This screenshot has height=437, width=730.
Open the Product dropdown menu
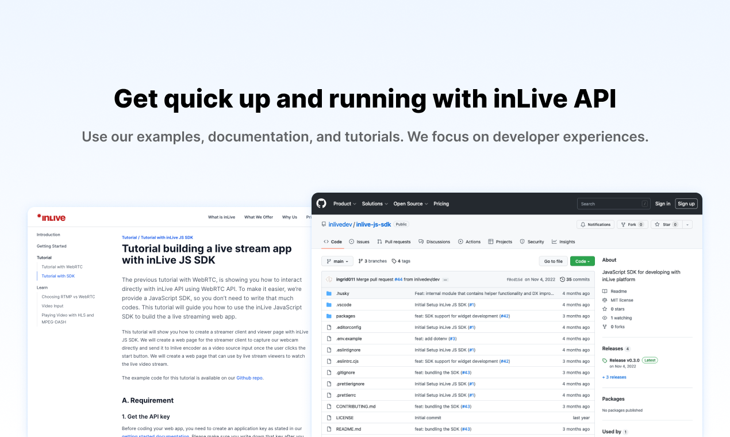[345, 204]
